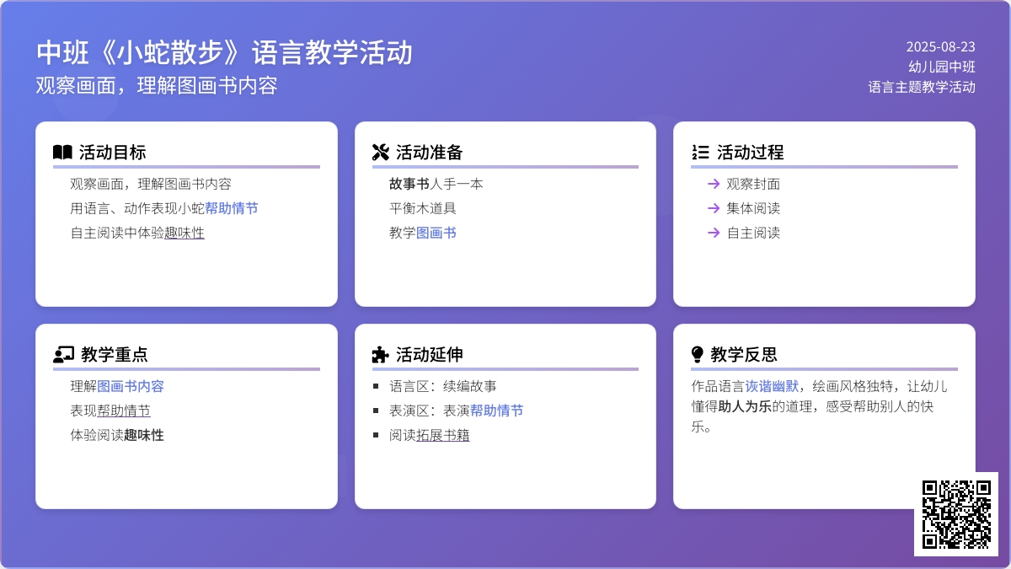Click the wrench tools icon beside 活动准备
This screenshot has width=1011, height=569.
[x=380, y=153]
